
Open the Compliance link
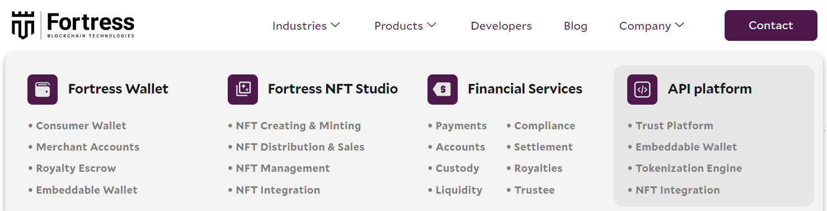544,126
